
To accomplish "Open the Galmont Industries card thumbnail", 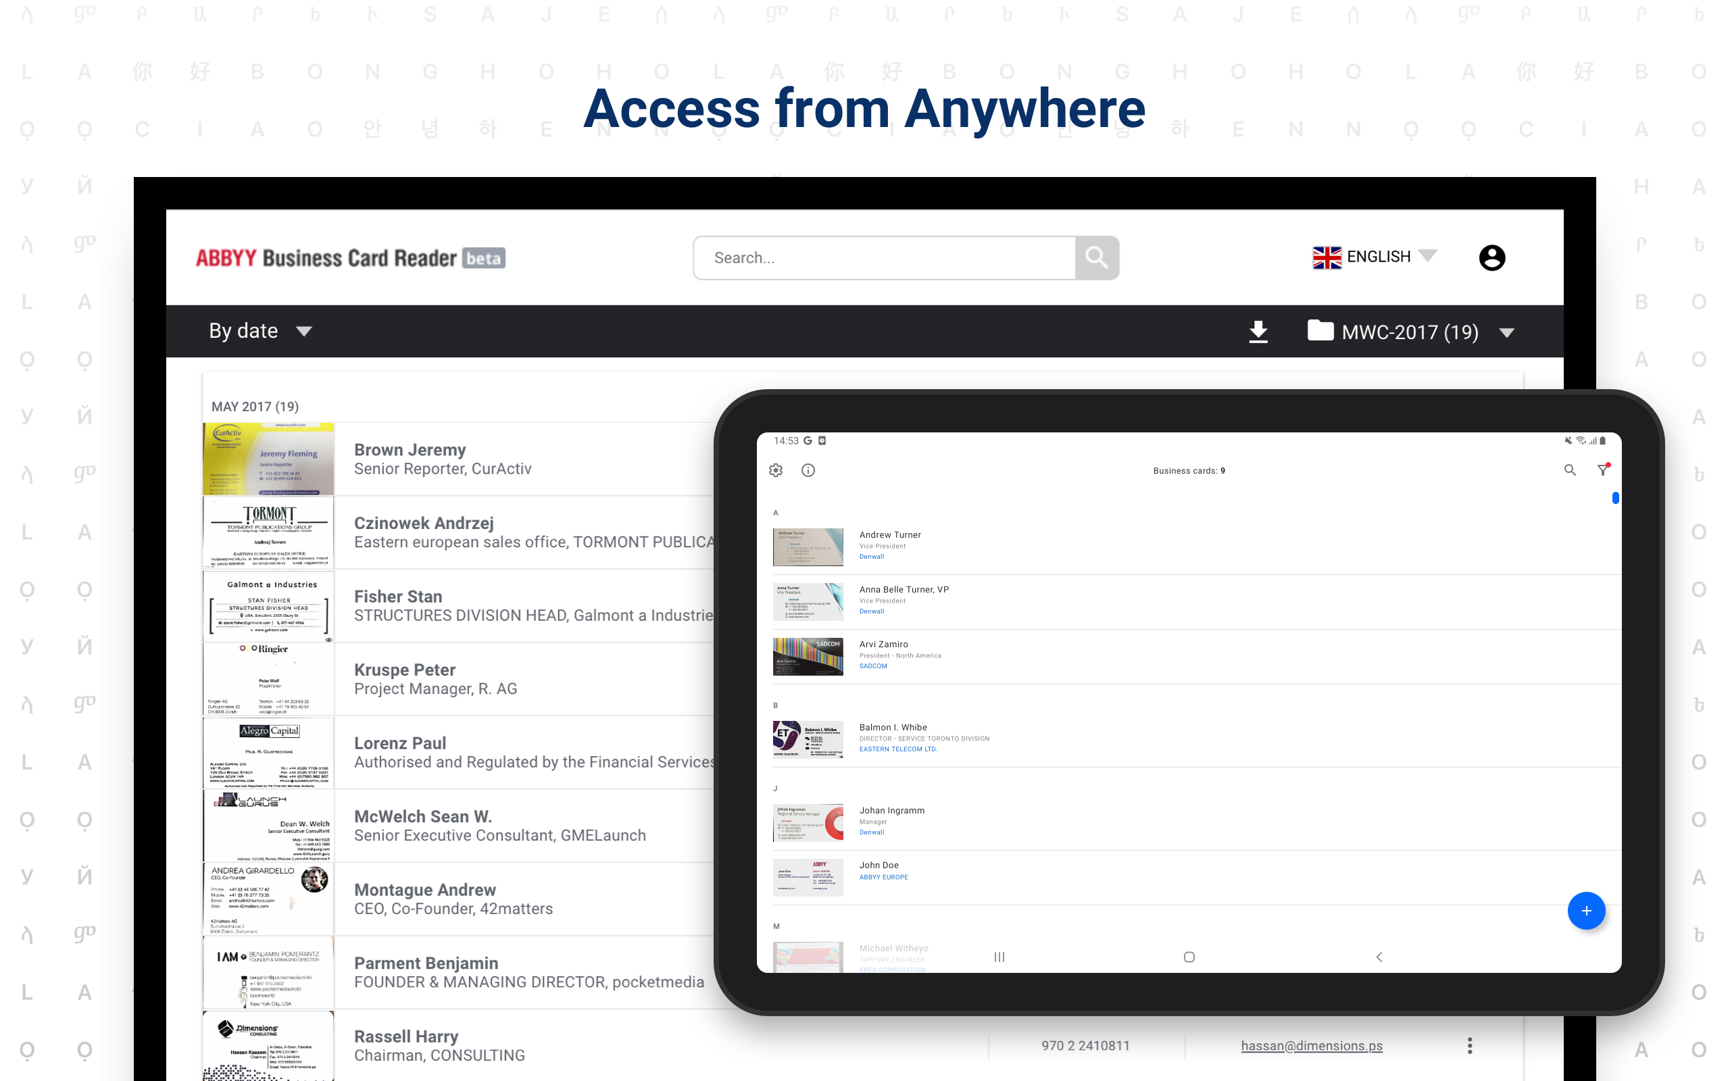I will point(269,606).
